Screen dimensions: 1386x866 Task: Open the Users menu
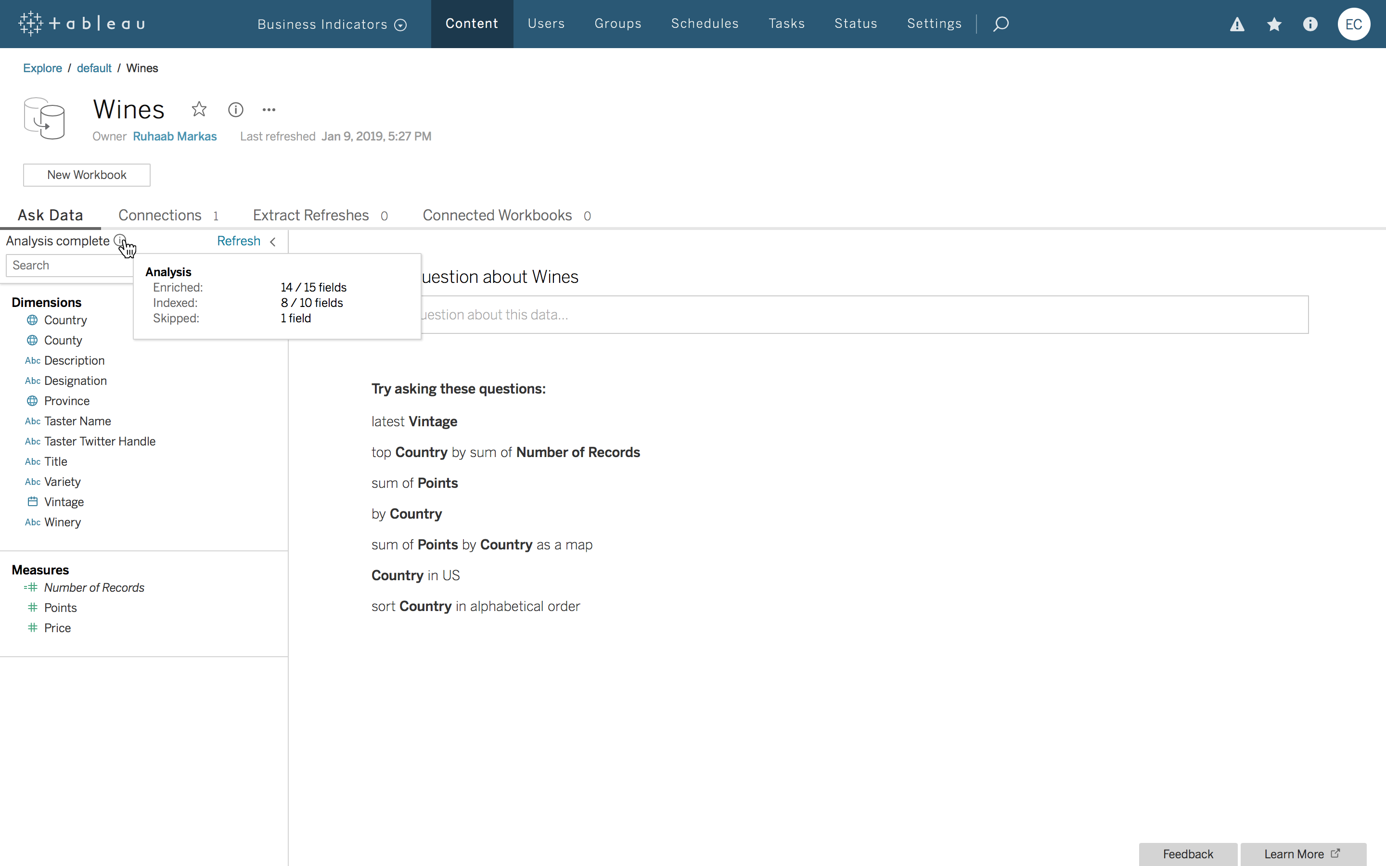coord(546,24)
